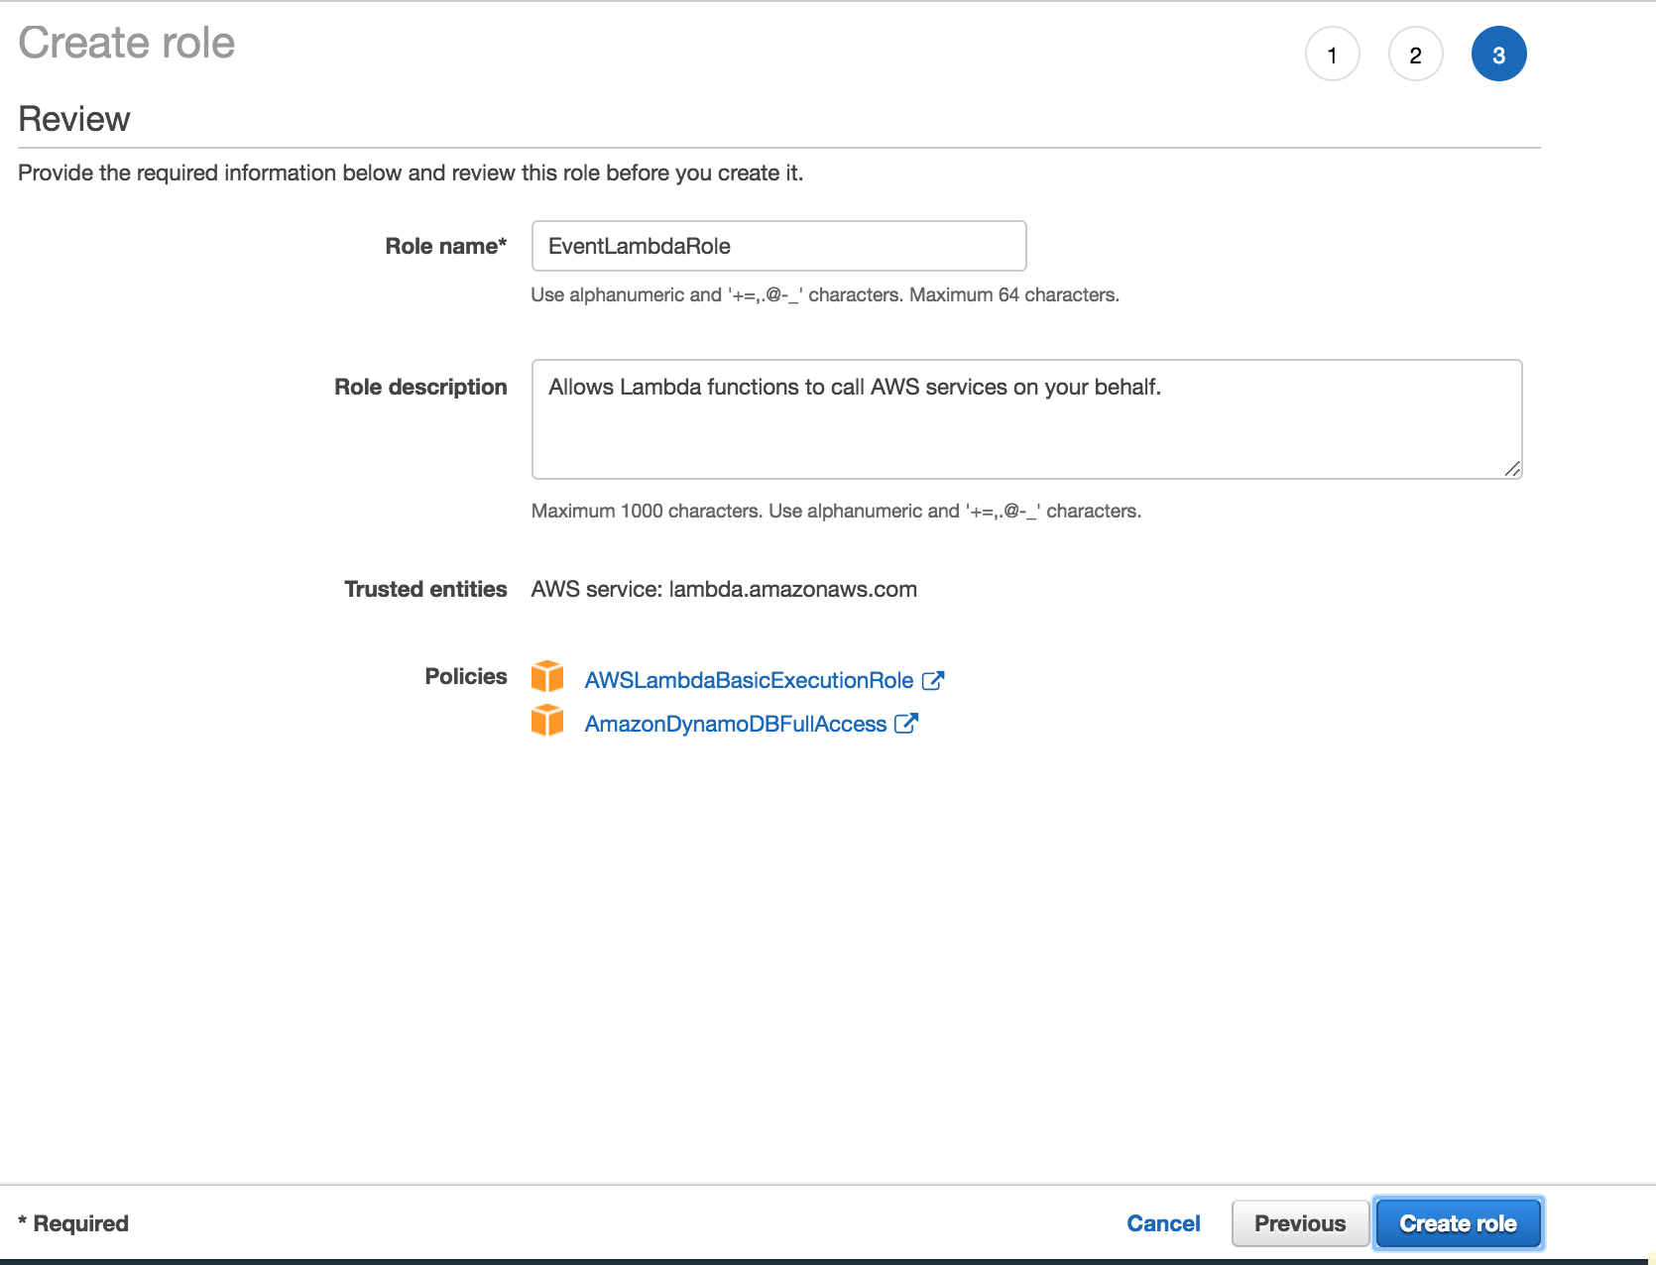Open external link icon beside AWSLambdaBasicExecutionRole
The width and height of the screenshot is (1656, 1265).
click(933, 680)
